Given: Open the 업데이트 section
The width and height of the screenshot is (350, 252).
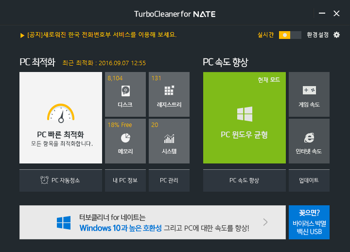Looking at the screenshot, I should pyautogui.click(x=309, y=180).
